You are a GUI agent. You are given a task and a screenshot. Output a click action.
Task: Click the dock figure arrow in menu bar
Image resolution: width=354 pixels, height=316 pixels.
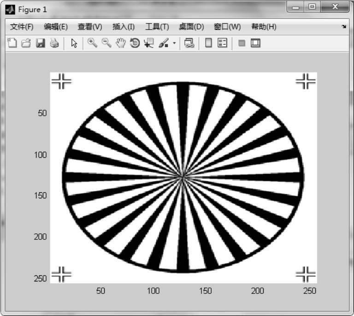pos(344,27)
